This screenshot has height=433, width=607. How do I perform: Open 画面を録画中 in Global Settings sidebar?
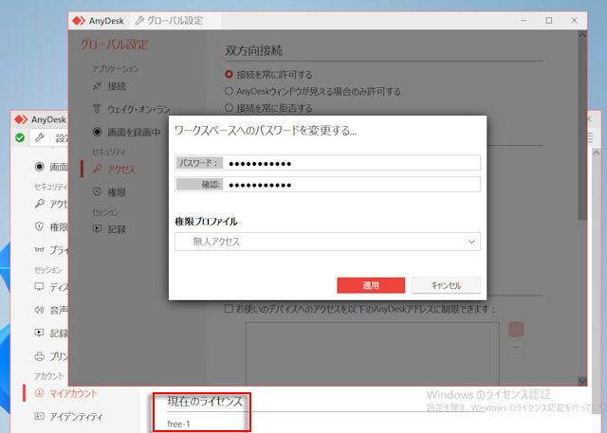(x=134, y=133)
